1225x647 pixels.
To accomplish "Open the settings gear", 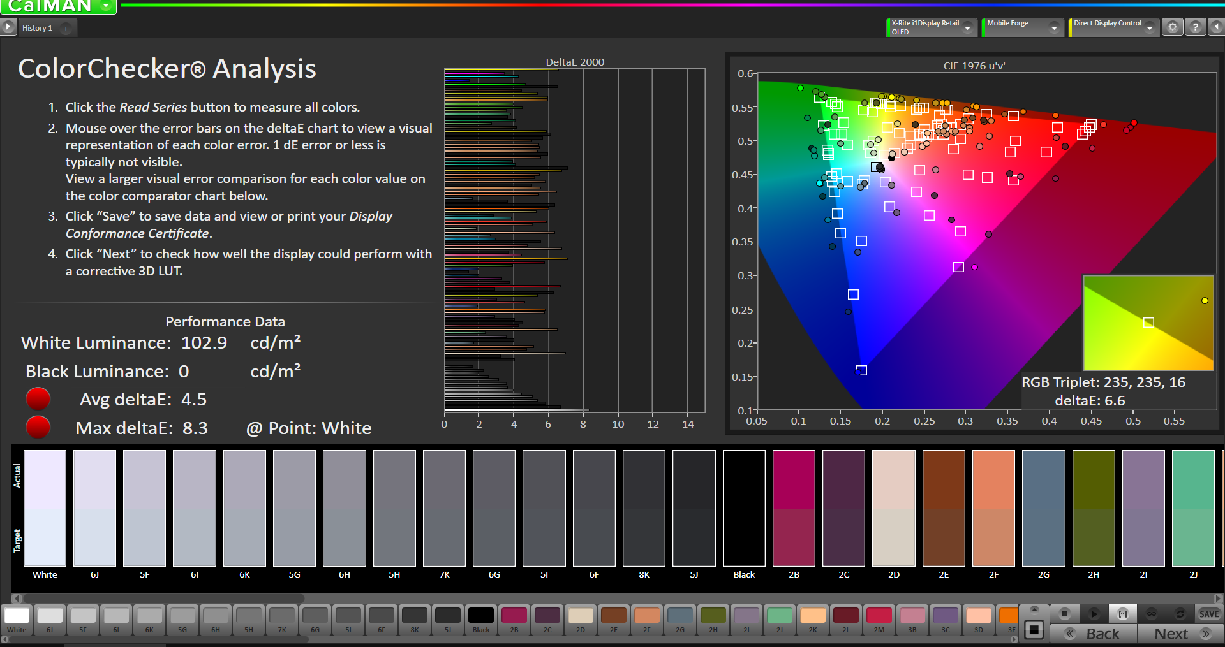I will tap(1173, 27).
